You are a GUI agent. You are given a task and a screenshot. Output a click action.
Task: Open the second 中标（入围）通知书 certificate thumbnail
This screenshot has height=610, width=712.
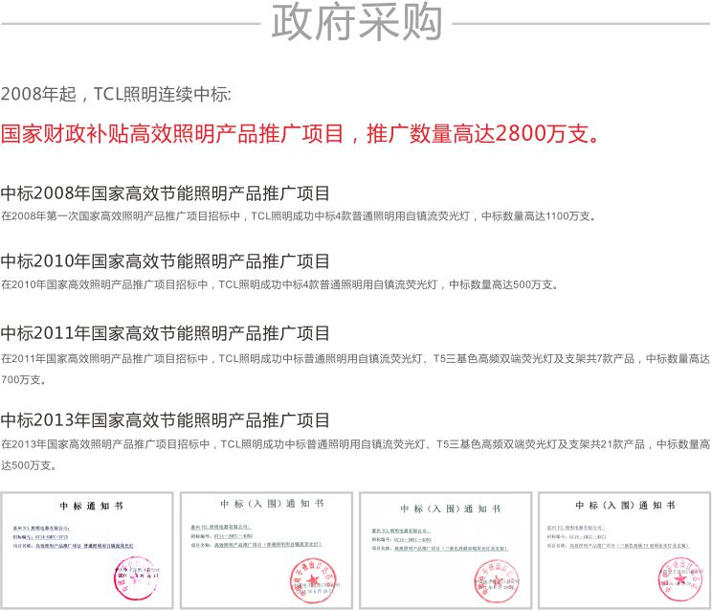pos(267,551)
